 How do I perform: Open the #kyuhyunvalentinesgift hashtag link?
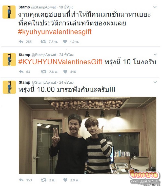(x=55, y=32)
